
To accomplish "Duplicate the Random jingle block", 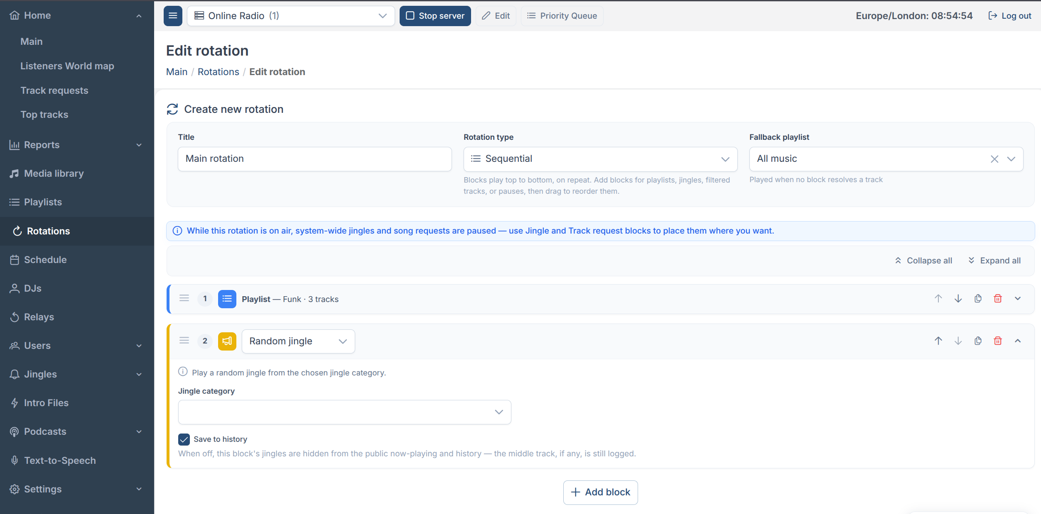I will [x=978, y=341].
